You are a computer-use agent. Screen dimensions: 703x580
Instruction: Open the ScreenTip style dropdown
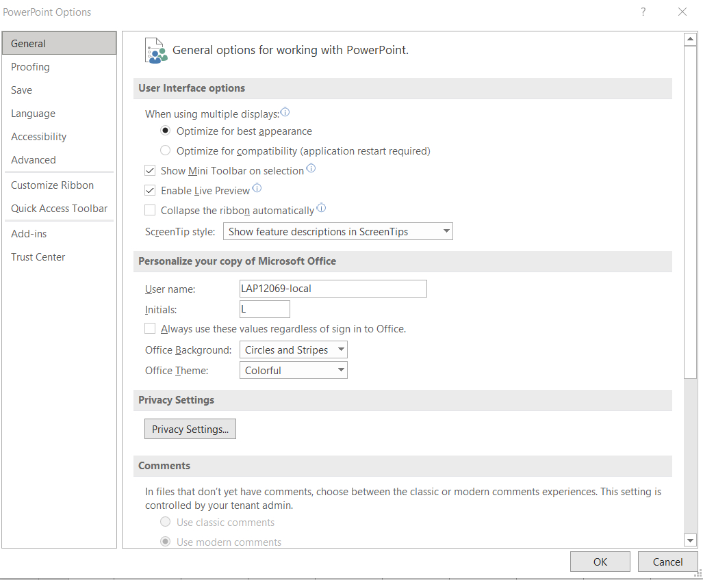point(338,231)
